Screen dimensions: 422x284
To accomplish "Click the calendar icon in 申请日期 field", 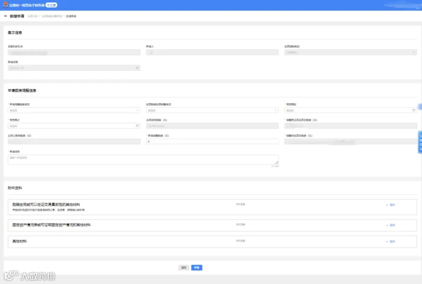I will pos(137,68).
